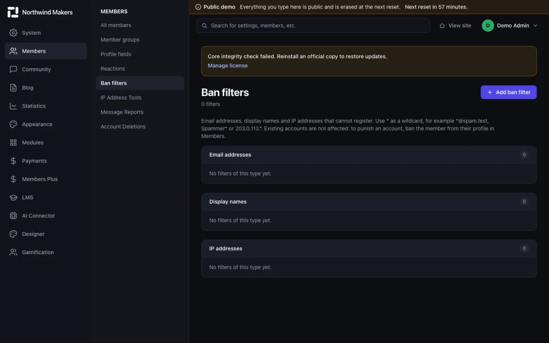The height and width of the screenshot is (343, 549).
Task: Click the Designer palette icon
Action: 13,234
